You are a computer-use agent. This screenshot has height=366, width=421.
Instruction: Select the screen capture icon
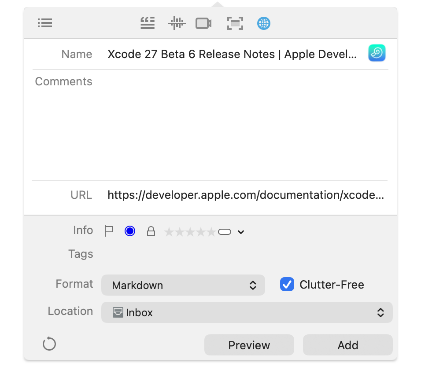(x=235, y=23)
